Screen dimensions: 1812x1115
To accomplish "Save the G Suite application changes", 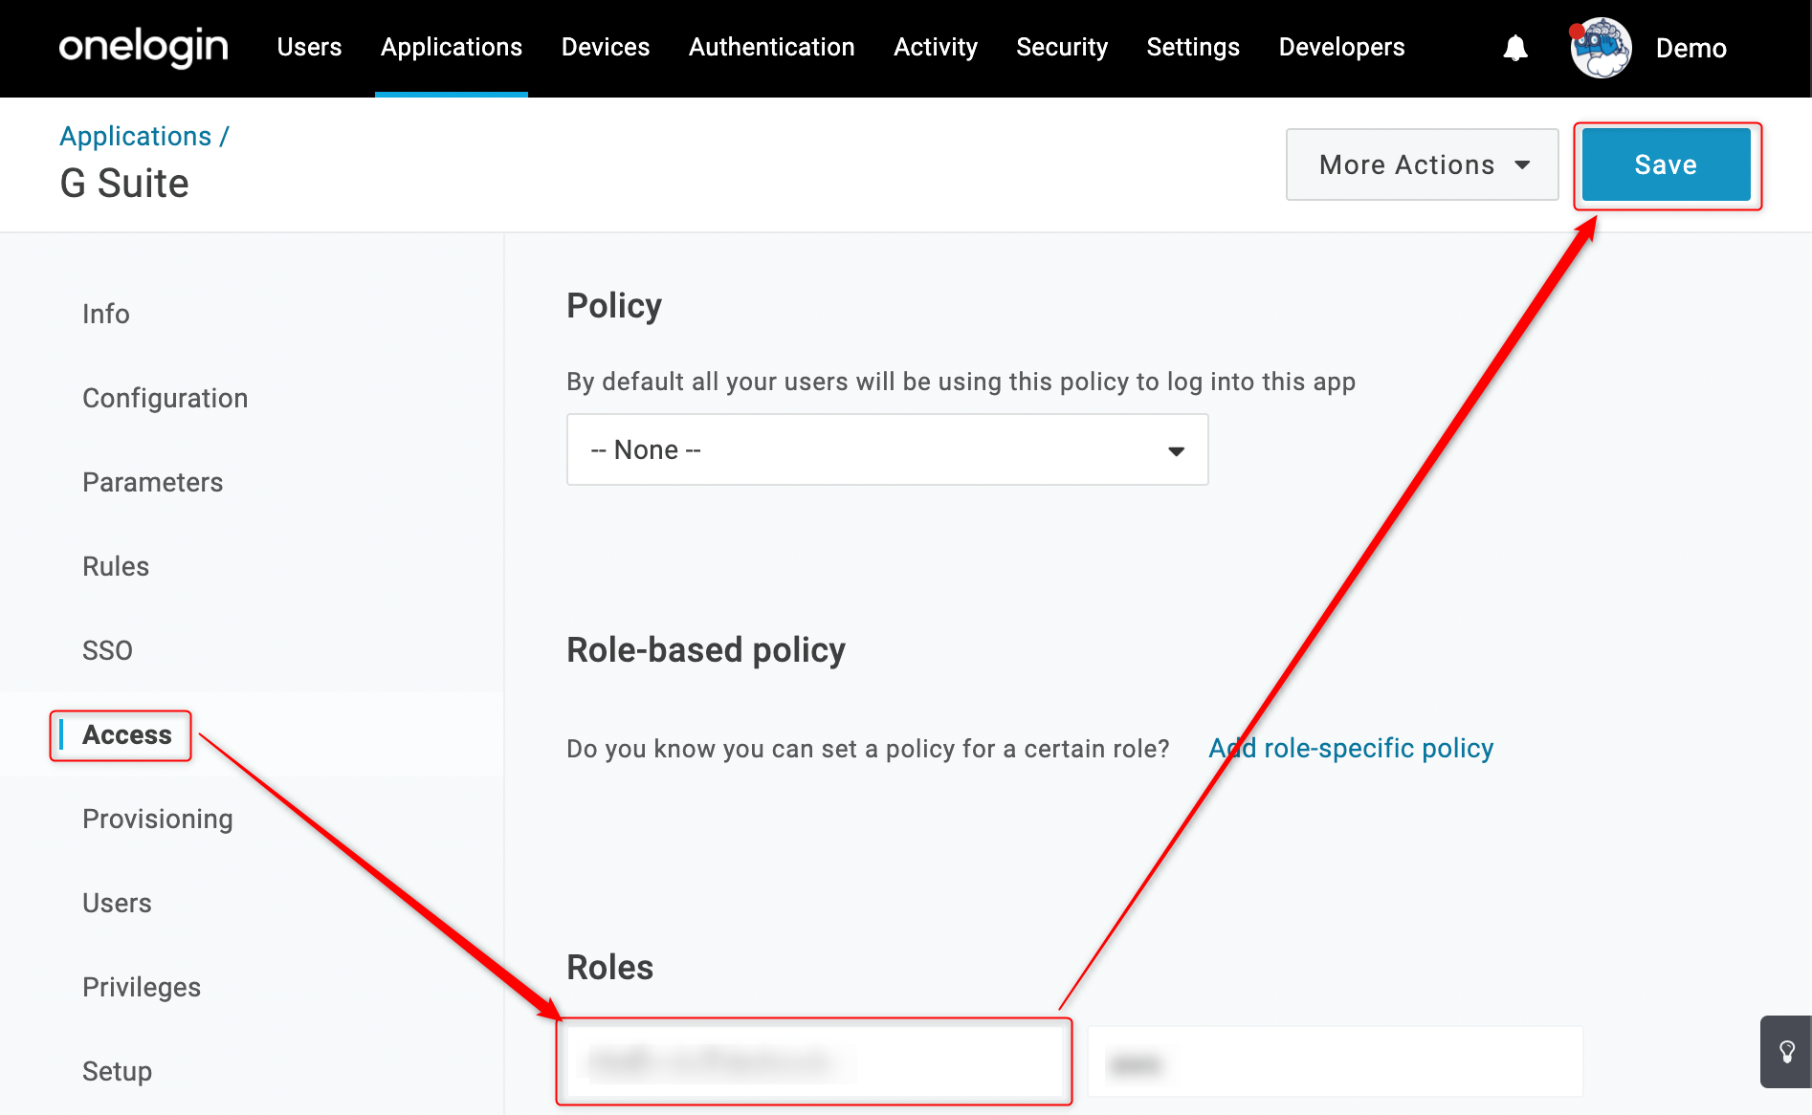I will coord(1666,164).
